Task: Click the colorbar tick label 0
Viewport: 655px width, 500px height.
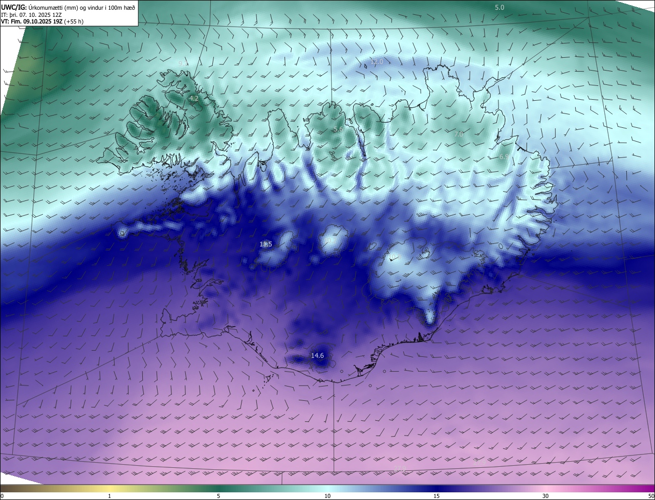Action: (x=2, y=496)
